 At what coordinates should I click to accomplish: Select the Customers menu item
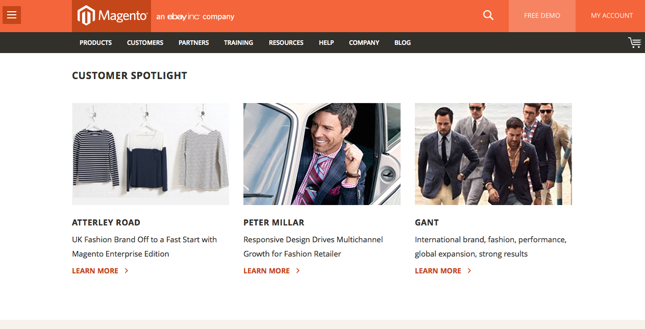click(x=145, y=43)
